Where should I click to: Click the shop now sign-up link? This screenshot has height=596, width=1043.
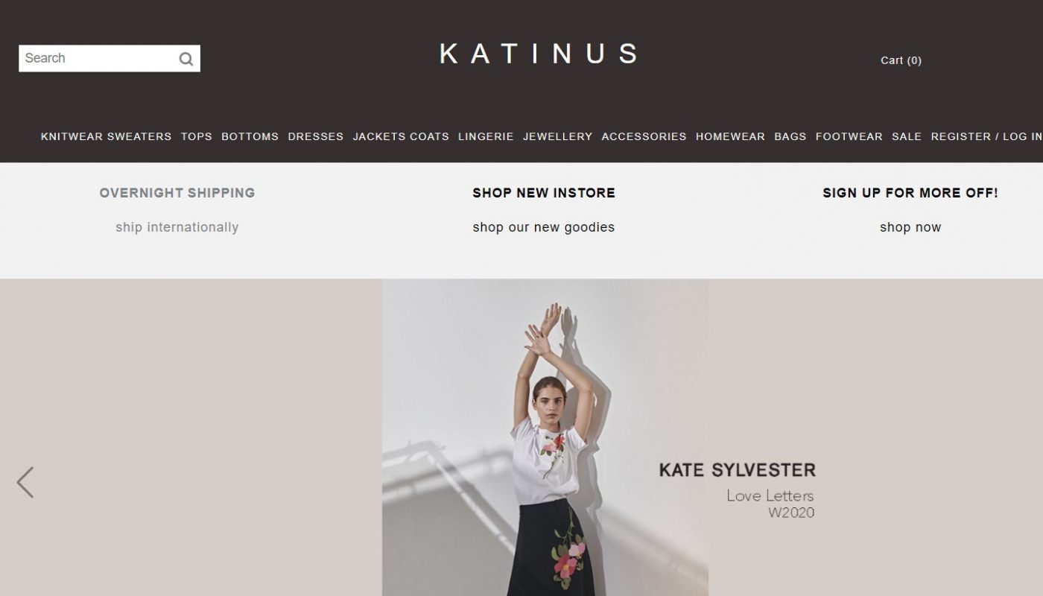[x=910, y=227]
